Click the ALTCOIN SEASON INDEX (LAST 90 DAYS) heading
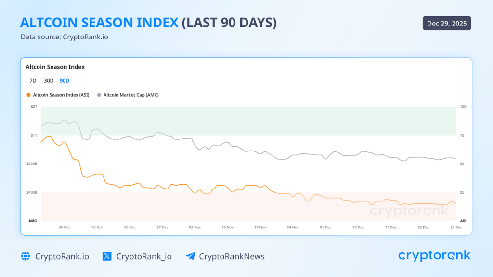493x277 pixels. (148, 22)
